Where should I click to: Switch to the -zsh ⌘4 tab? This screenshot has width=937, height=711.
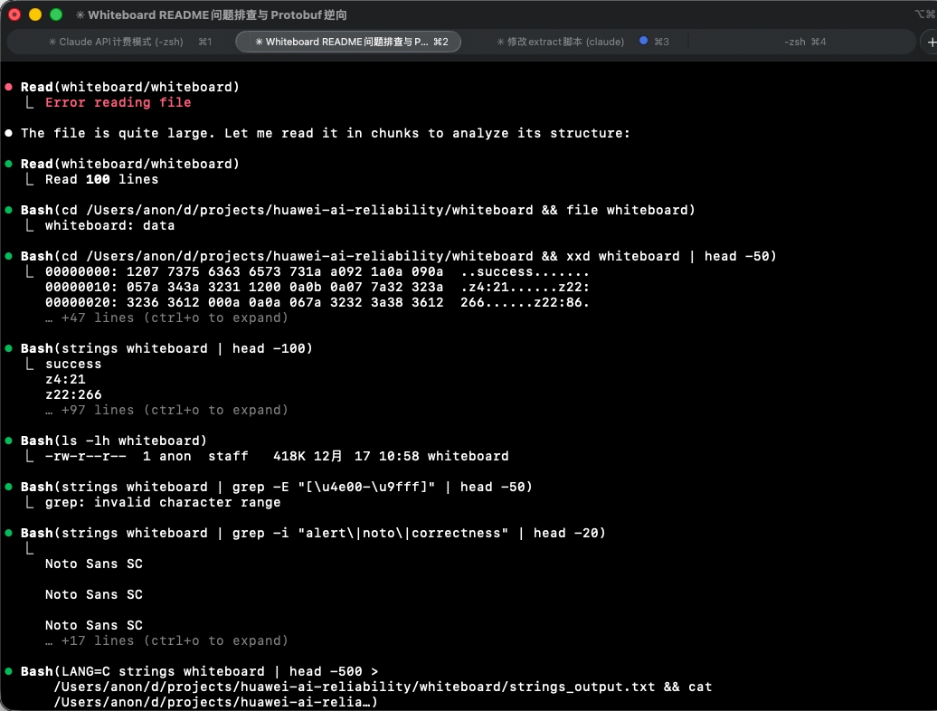pos(803,42)
